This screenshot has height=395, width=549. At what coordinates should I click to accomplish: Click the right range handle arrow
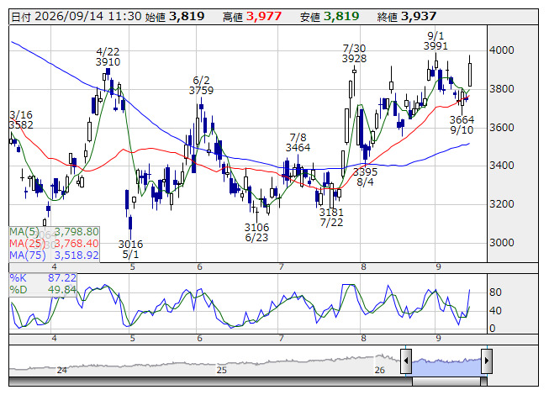tap(487, 361)
